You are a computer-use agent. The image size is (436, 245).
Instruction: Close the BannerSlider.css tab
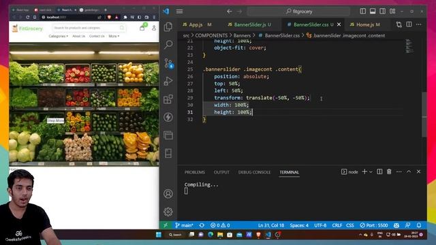point(339,24)
